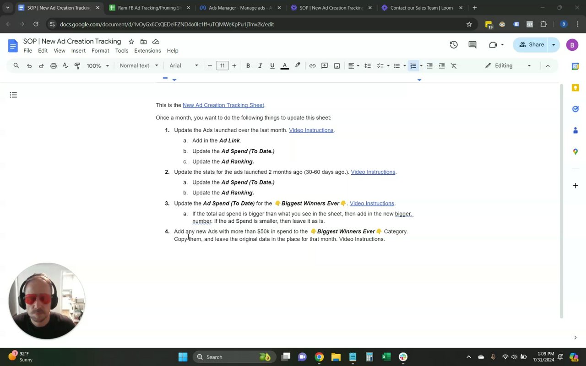The image size is (586, 366).
Task: View the cloud save status
Action: [x=156, y=42]
